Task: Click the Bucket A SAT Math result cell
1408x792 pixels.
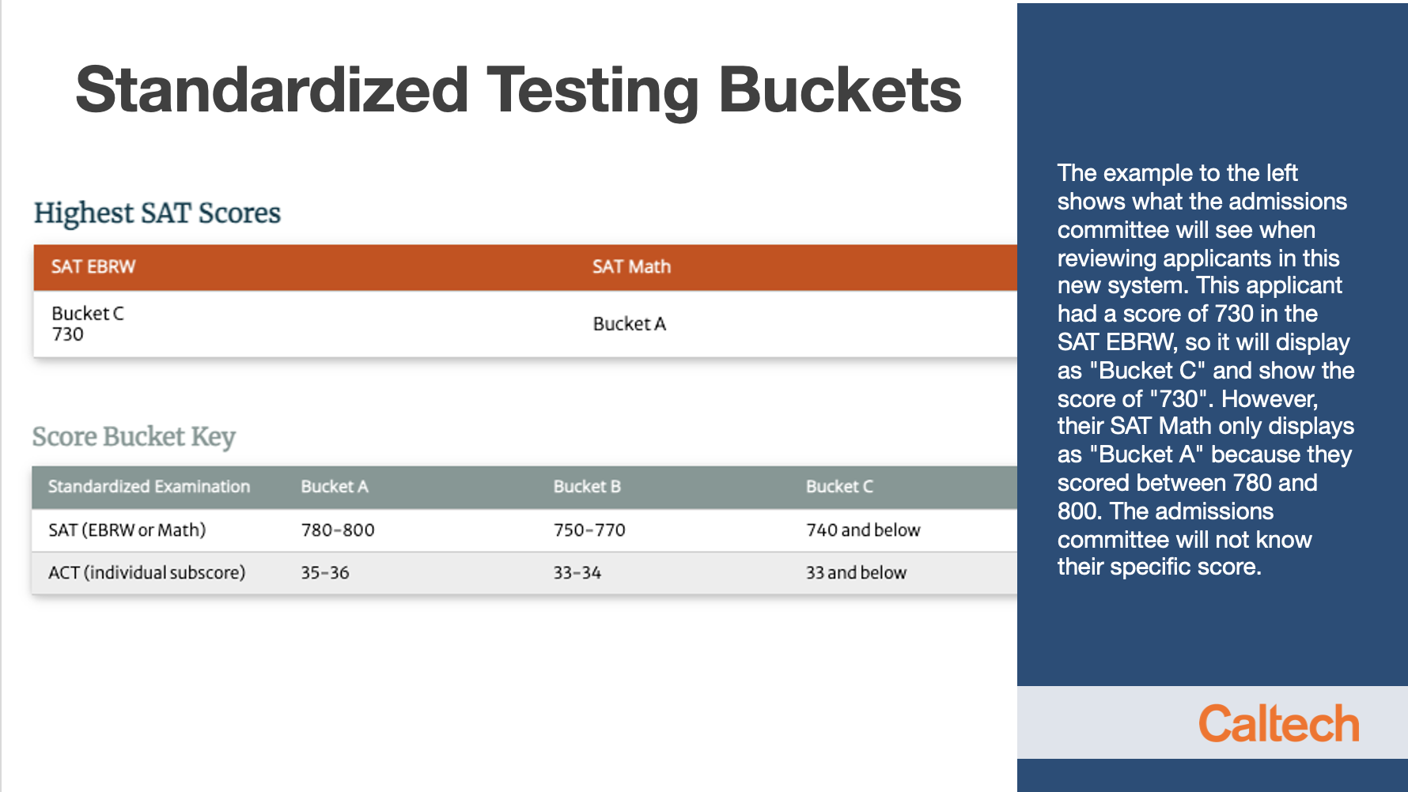Action: tap(630, 324)
